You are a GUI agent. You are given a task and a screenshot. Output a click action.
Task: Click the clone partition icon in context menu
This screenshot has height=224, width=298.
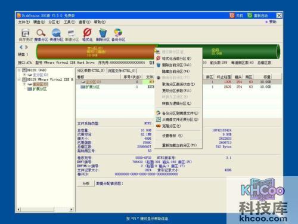point(158,126)
